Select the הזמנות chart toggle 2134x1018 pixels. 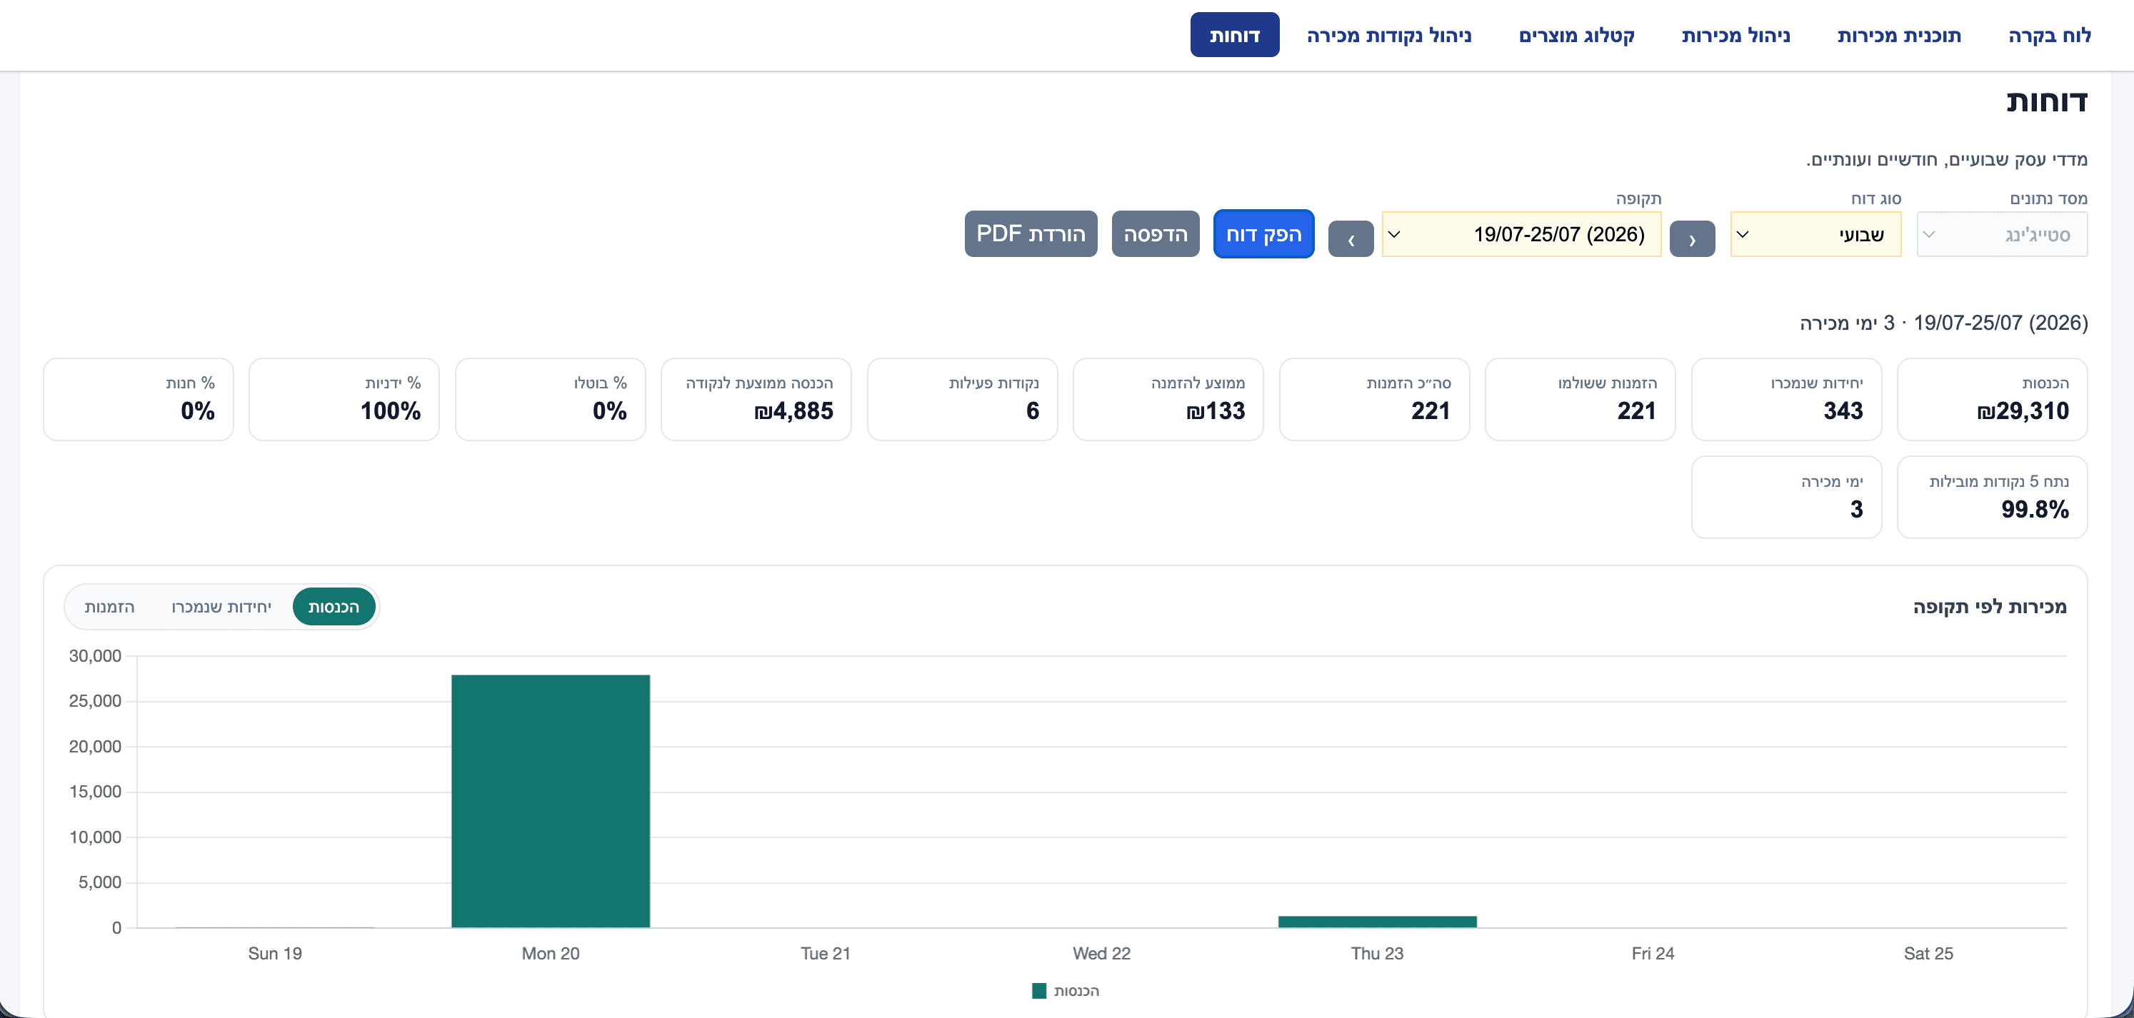point(109,607)
